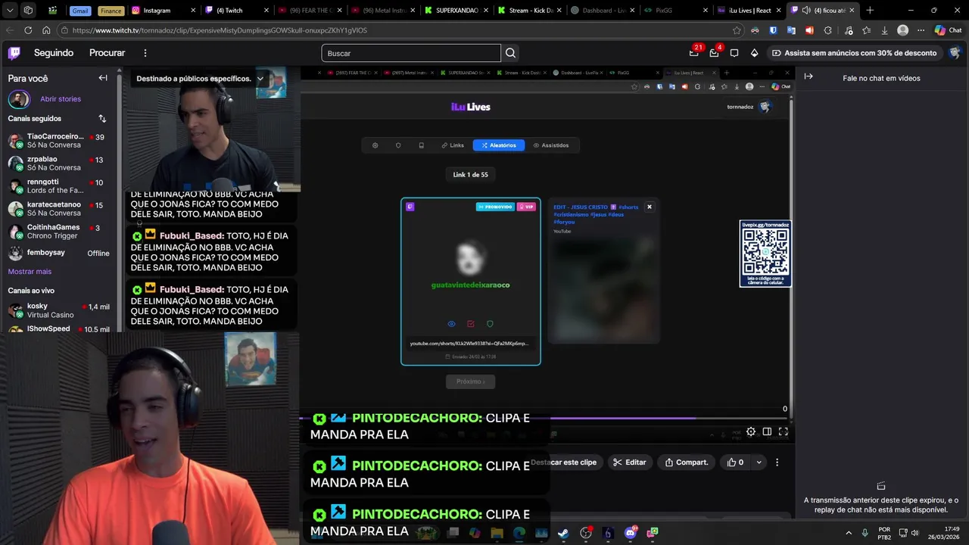This screenshot has height=545, width=969.
Task: Open the Twitch home logo
Action: click(x=14, y=53)
